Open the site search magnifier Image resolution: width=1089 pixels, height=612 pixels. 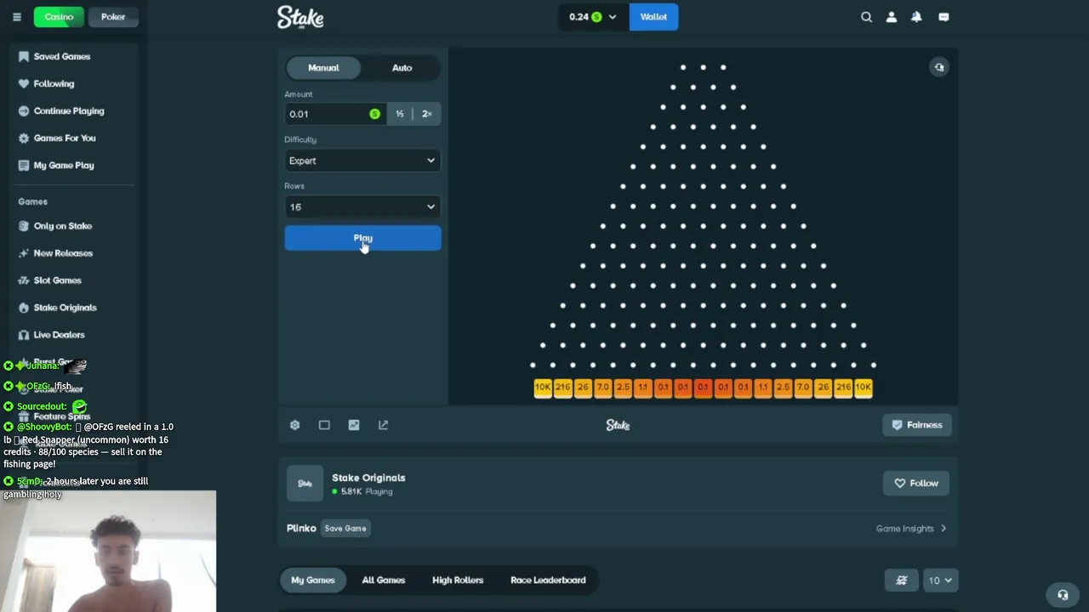click(x=866, y=17)
